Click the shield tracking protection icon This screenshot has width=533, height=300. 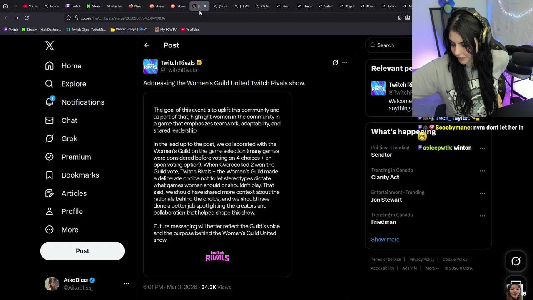68,18
